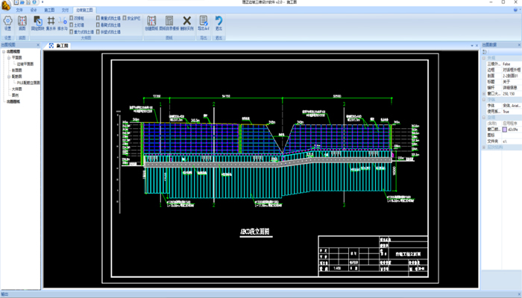Click the 退出 exit arrow icon
The image size is (522, 298).
pos(219,22)
